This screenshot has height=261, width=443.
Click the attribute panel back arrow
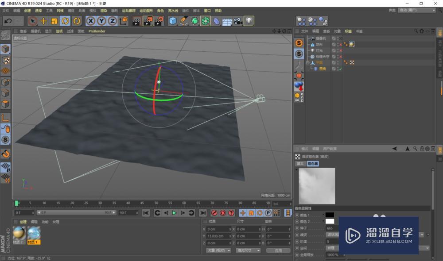(x=395, y=149)
